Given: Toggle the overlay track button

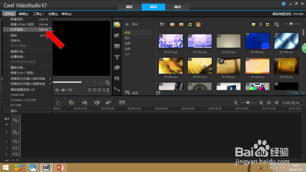Looking at the screenshot, I should [x=15, y=133].
